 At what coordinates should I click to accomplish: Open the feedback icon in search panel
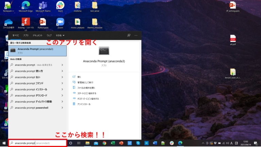pyautogui.click(x=129, y=35)
